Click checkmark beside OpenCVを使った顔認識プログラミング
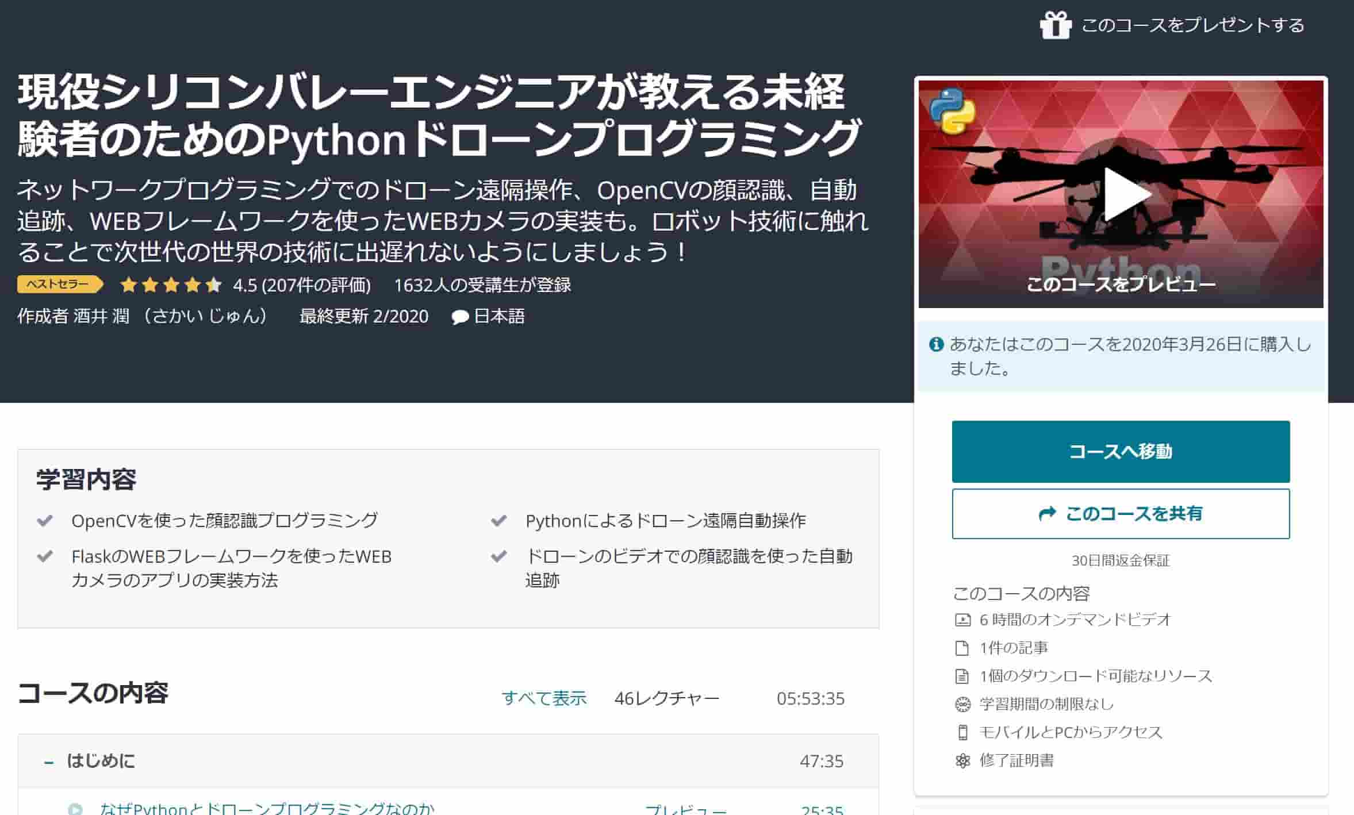 pos(45,521)
